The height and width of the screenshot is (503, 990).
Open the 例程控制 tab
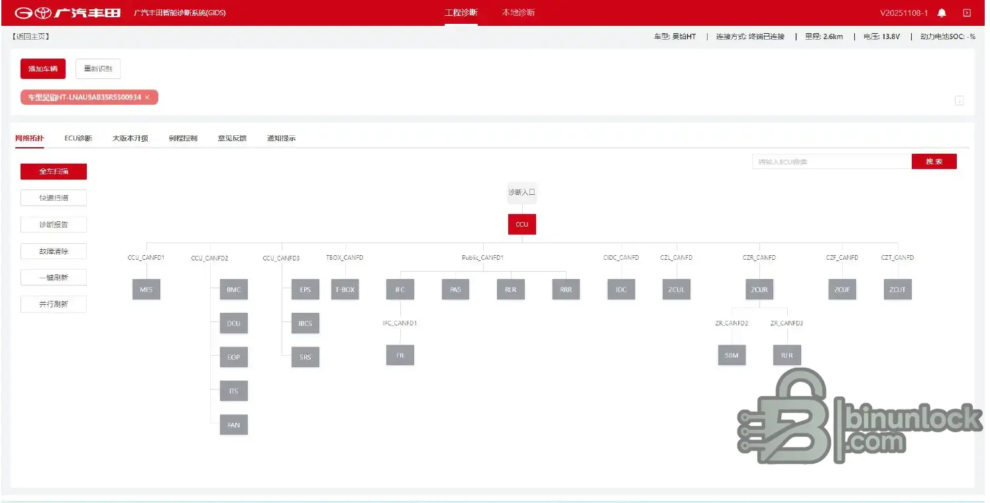(183, 139)
